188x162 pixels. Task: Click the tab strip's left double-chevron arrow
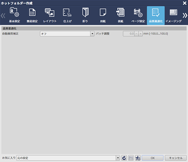click(3, 16)
